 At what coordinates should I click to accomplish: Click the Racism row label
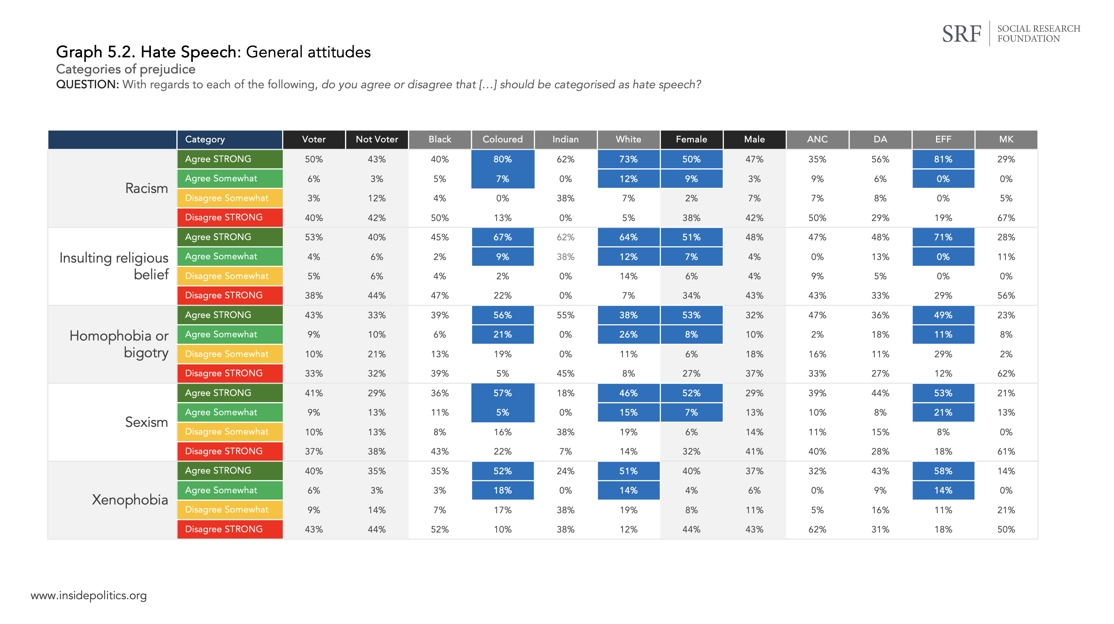146,188
